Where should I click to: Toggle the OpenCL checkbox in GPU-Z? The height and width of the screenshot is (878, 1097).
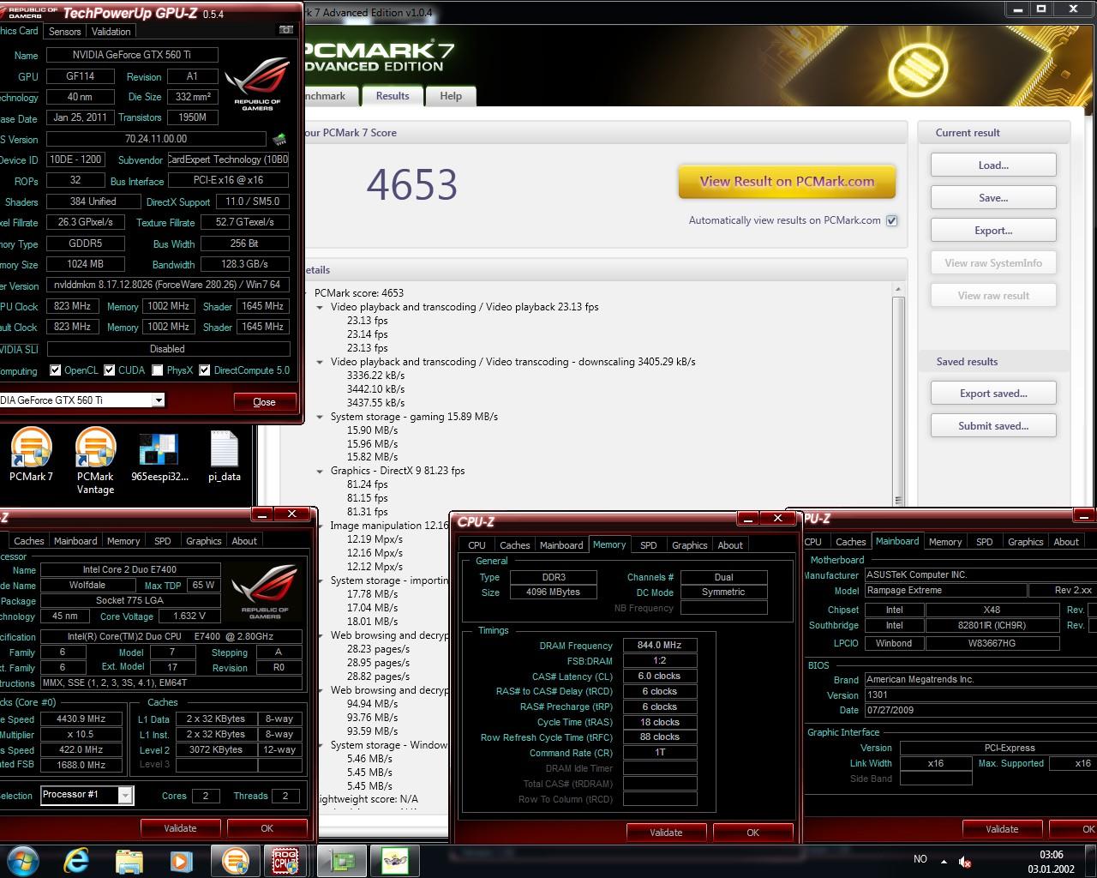point(56,370)
